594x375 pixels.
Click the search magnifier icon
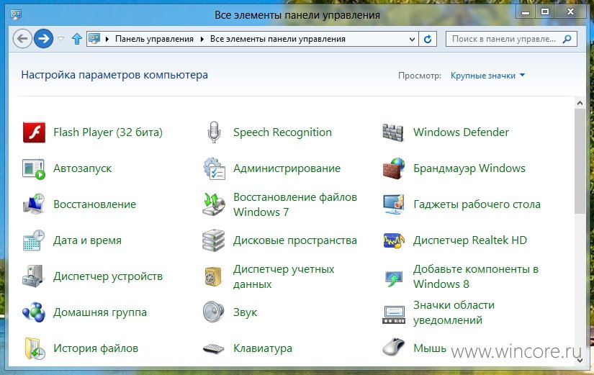[567, 39]
